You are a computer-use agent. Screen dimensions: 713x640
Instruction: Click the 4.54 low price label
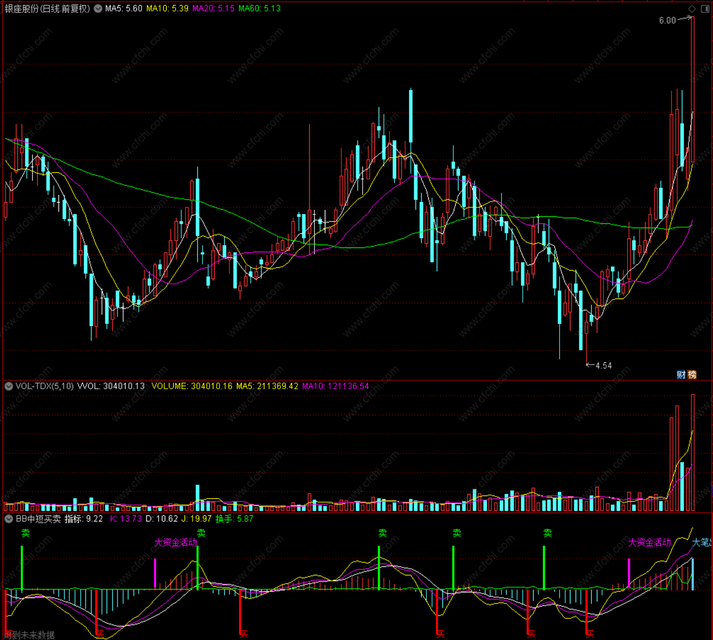603,366
